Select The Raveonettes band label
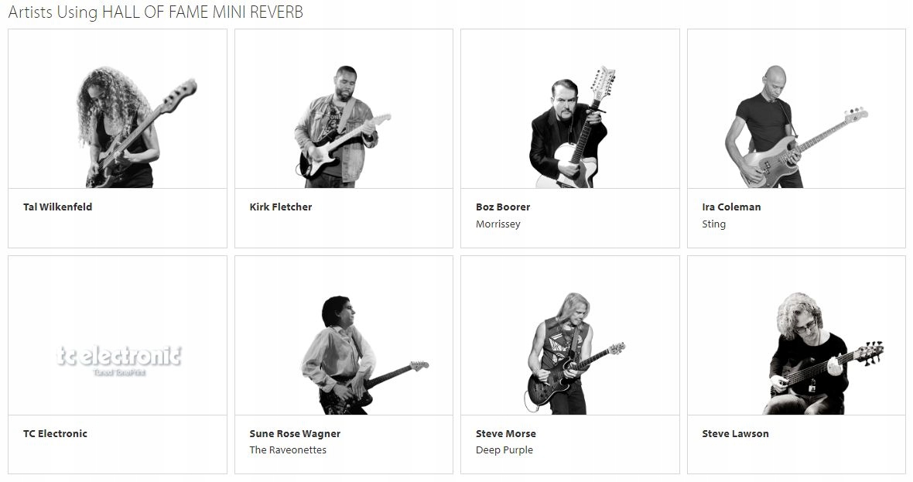The image size is (913, 482). click(288, 450)
